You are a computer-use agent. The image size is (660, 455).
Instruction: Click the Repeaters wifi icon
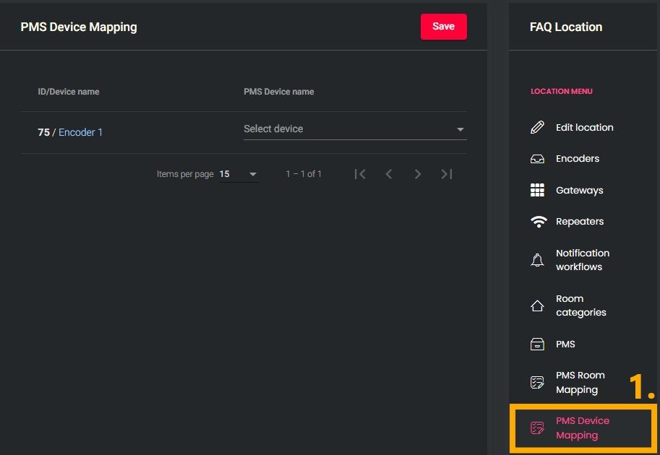click(x=538, y=222)
